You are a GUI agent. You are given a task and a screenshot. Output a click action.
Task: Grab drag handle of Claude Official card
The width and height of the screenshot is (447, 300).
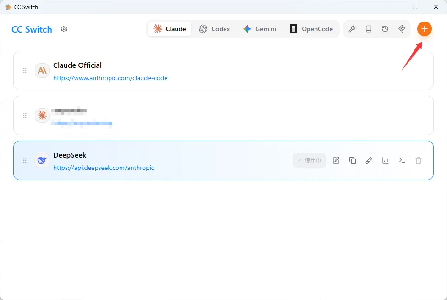(25, 71)
